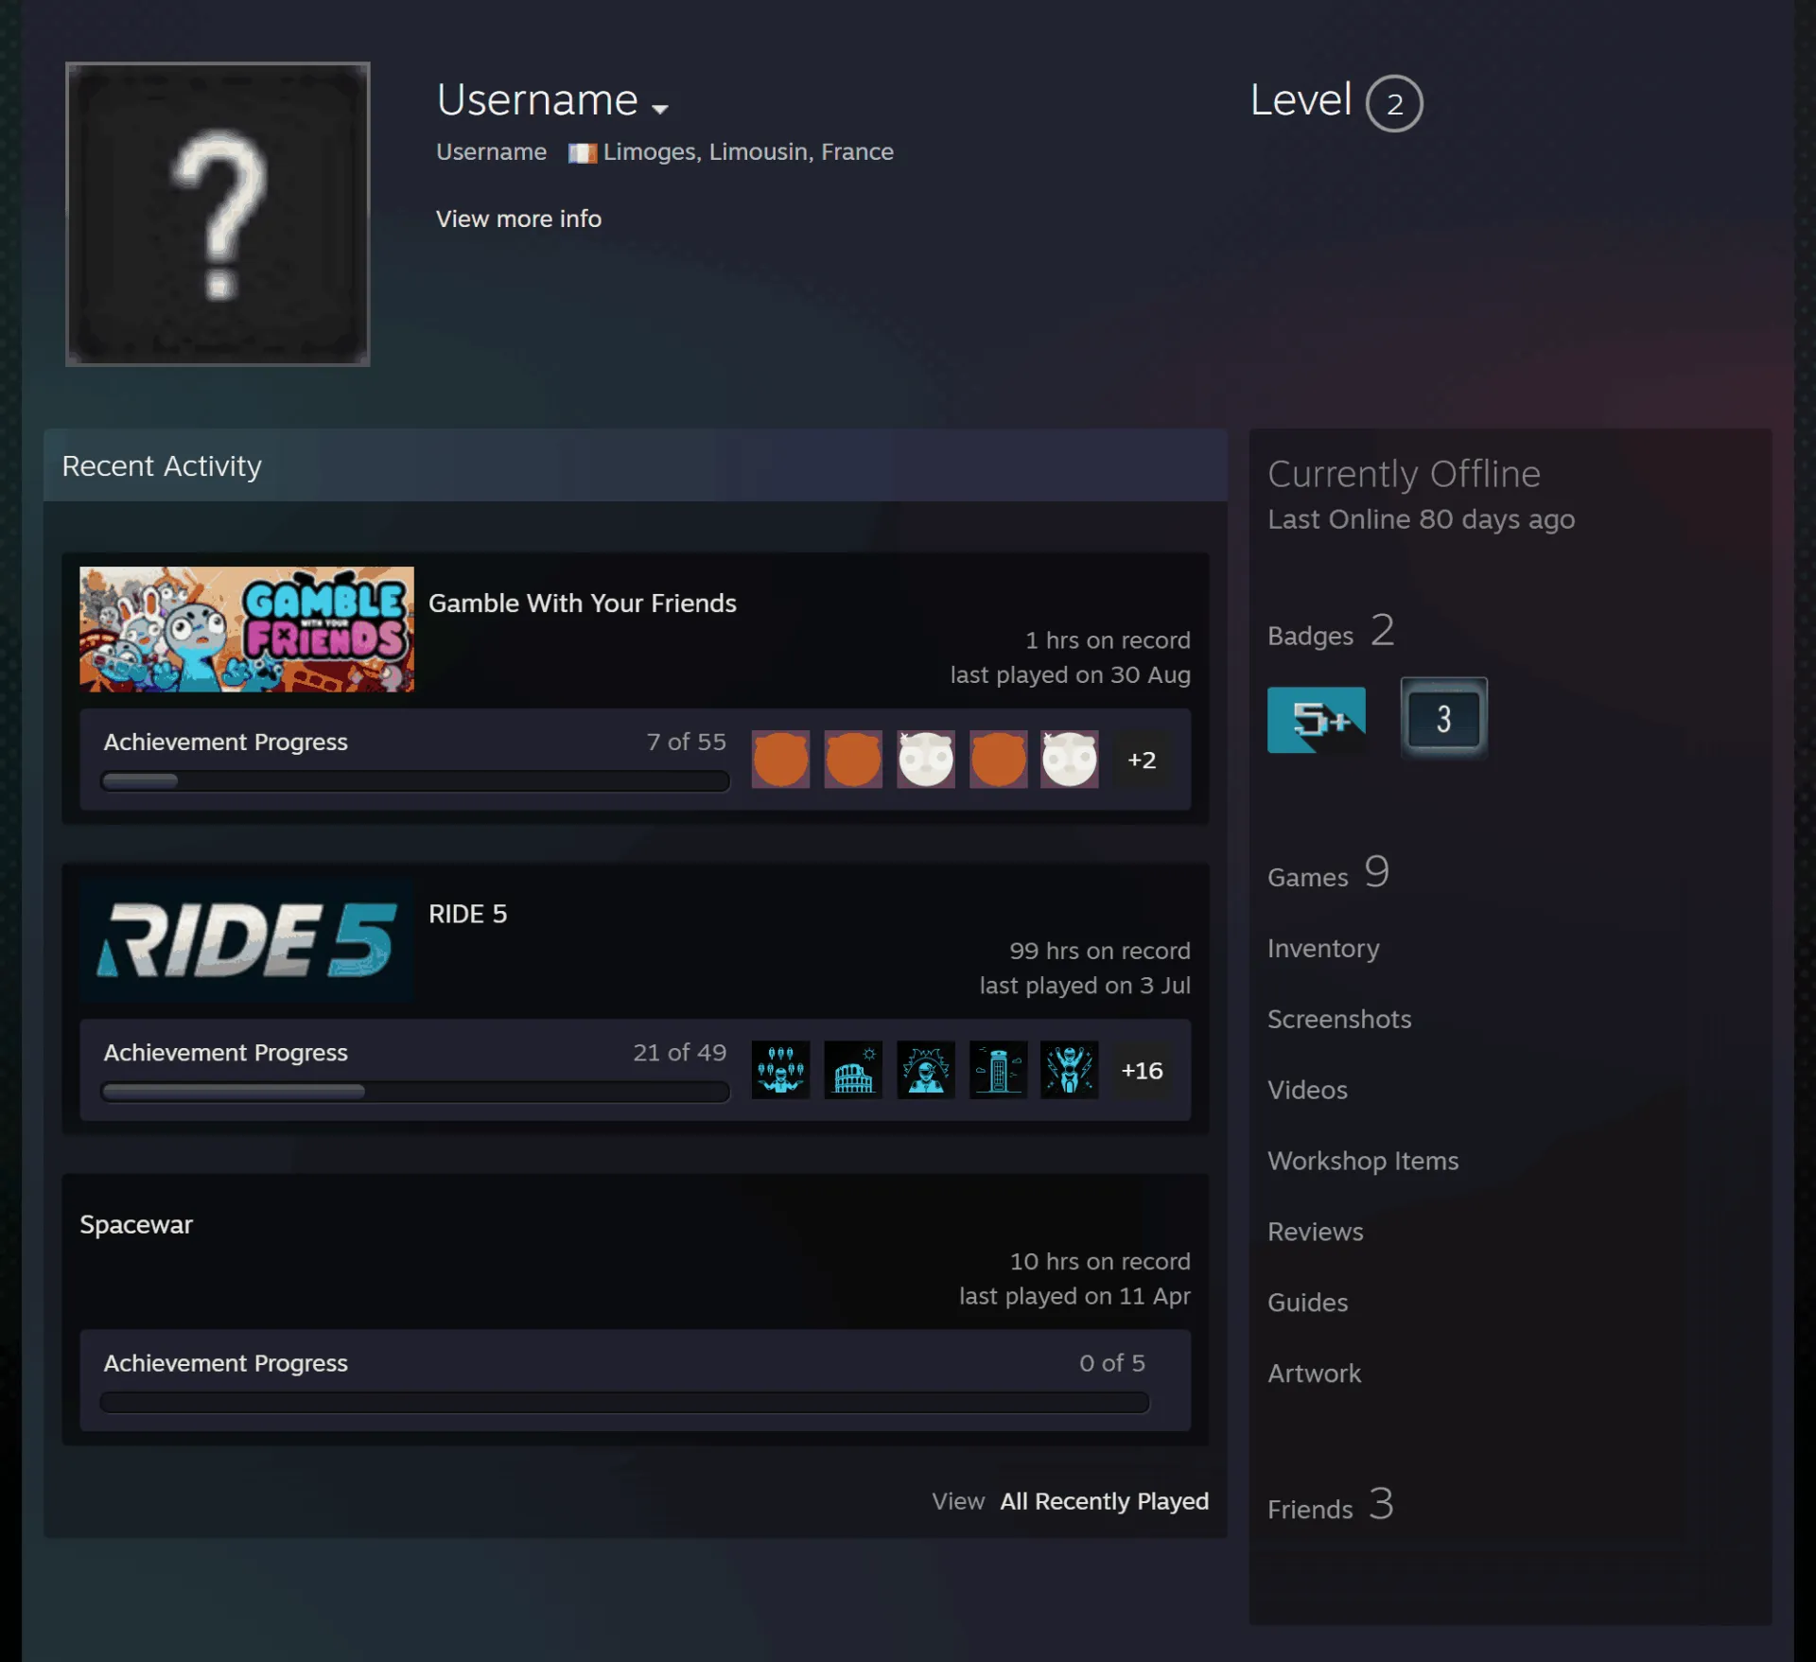Click the years of service 3 badge

click(1443, 718)
